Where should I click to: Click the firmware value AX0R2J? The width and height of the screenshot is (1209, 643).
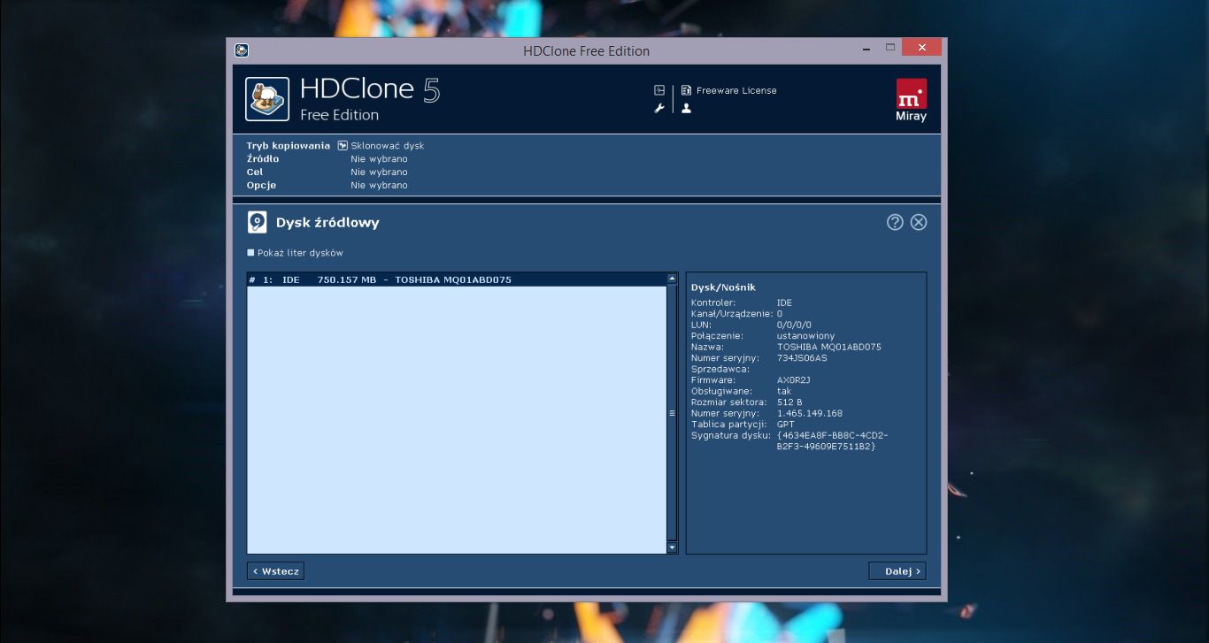(794, 380)
